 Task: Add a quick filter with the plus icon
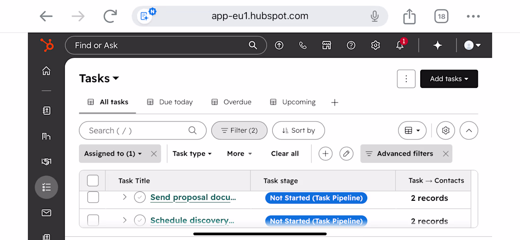coord(325,154)
